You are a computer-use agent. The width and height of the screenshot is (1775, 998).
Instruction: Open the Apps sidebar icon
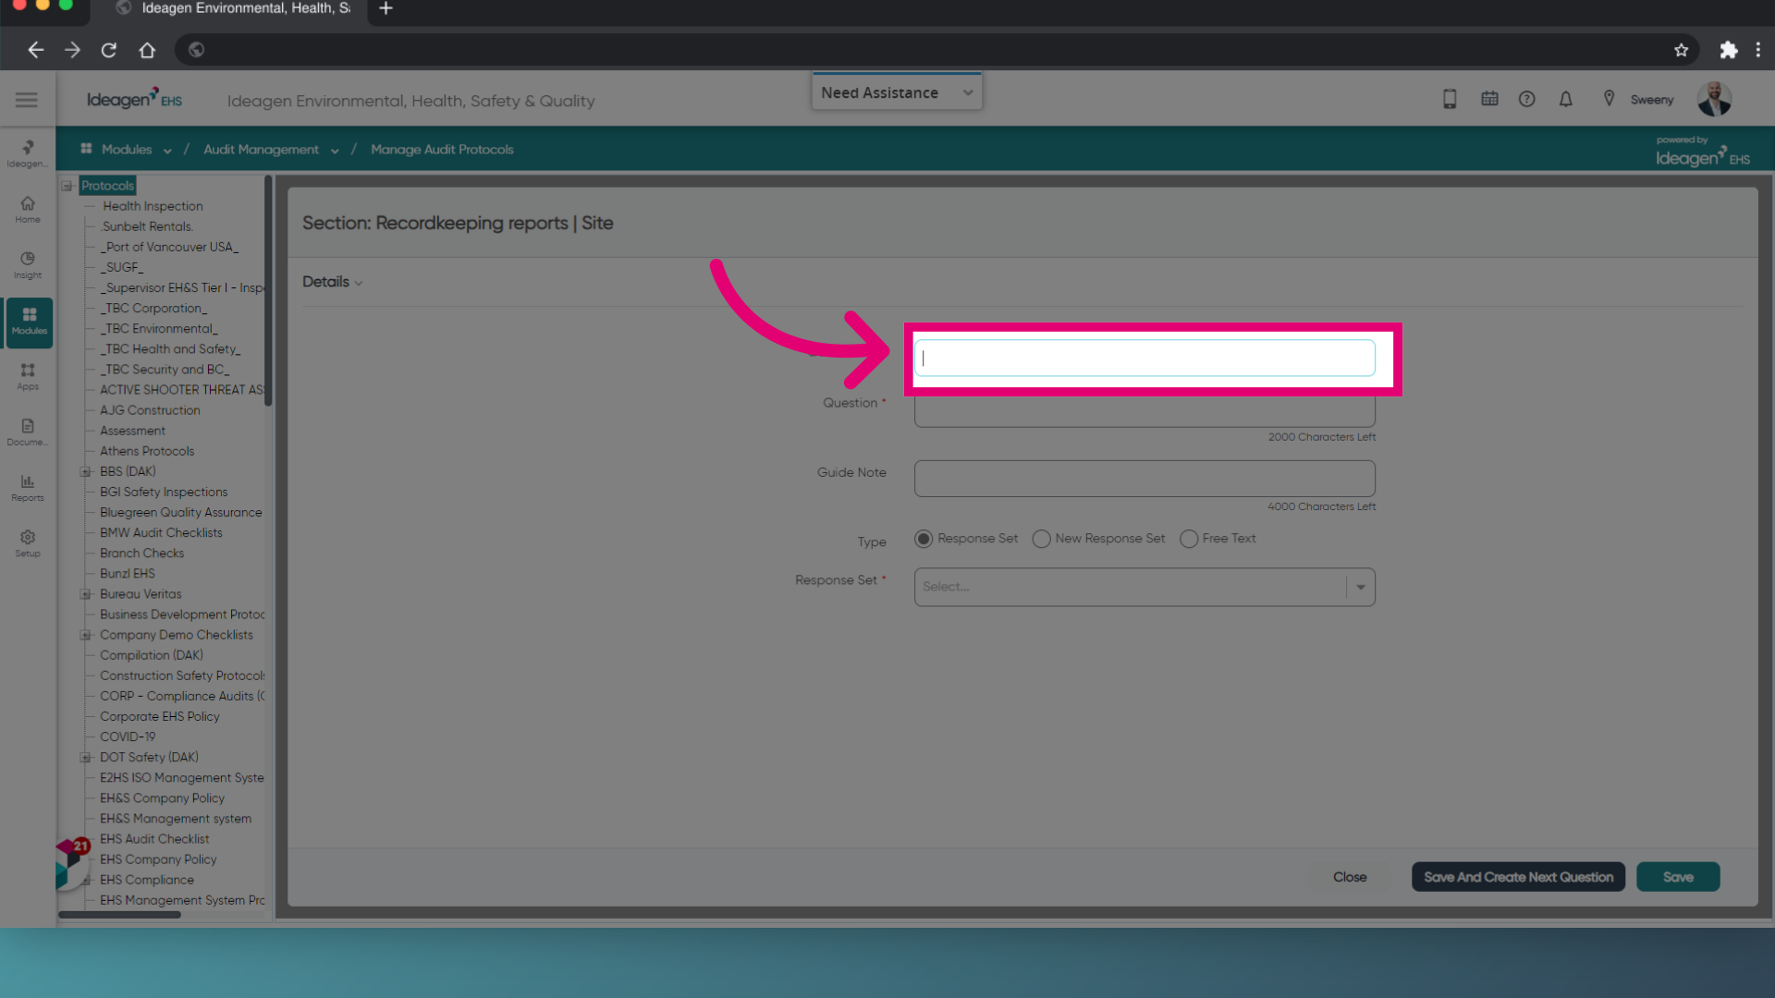(28, 377)
